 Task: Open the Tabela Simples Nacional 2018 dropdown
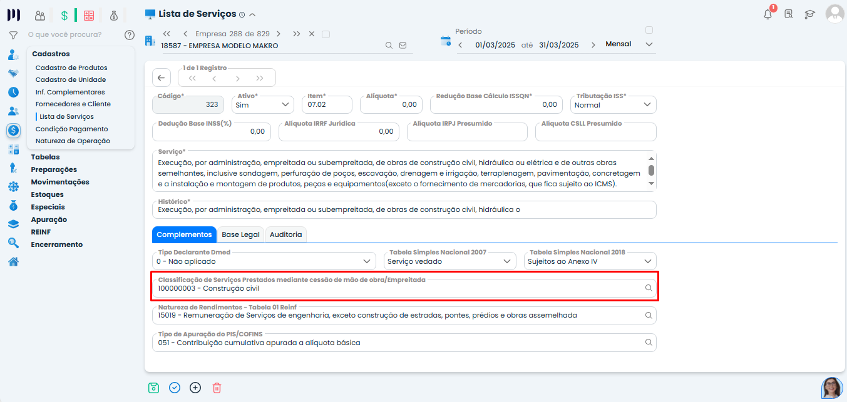point(590,261)
